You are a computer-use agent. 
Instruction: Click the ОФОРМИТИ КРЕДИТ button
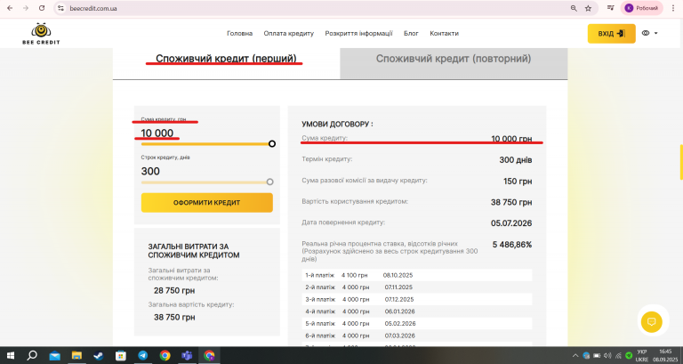pos(207,203)
